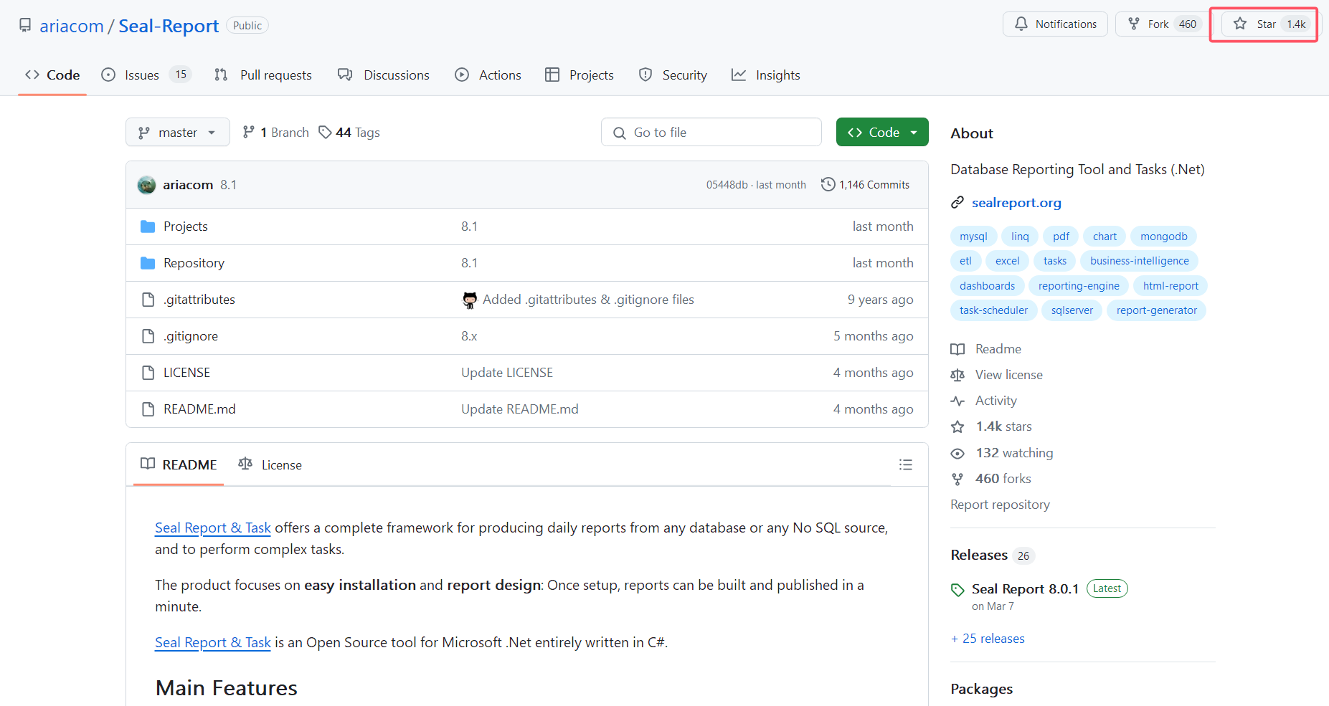The width and height of the screenshot is (1329, 706).
Task: Expand the master branch dropdown
Action: (178, 133)
